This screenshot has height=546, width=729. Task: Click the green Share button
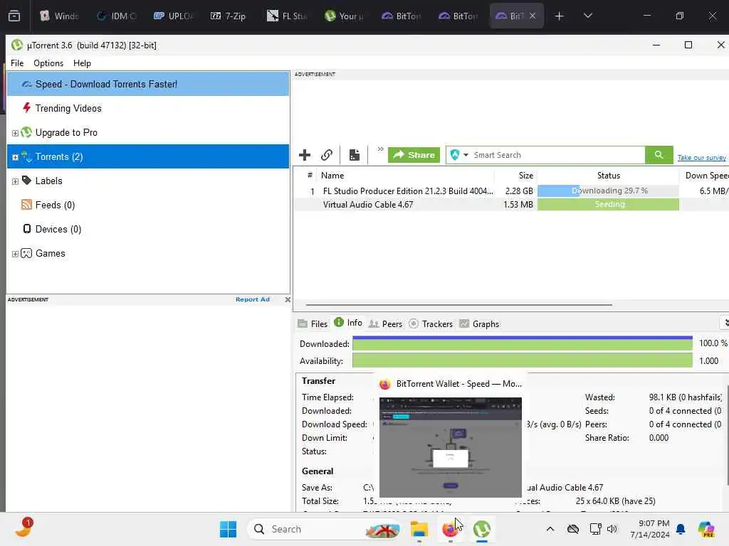[x=414, y=155]
